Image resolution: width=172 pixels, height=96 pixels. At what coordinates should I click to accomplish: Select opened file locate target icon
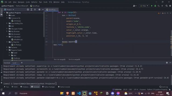tap(28, 10)
